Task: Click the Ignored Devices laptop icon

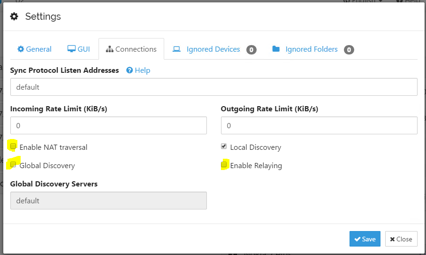Action: click(x=176, y=49)
